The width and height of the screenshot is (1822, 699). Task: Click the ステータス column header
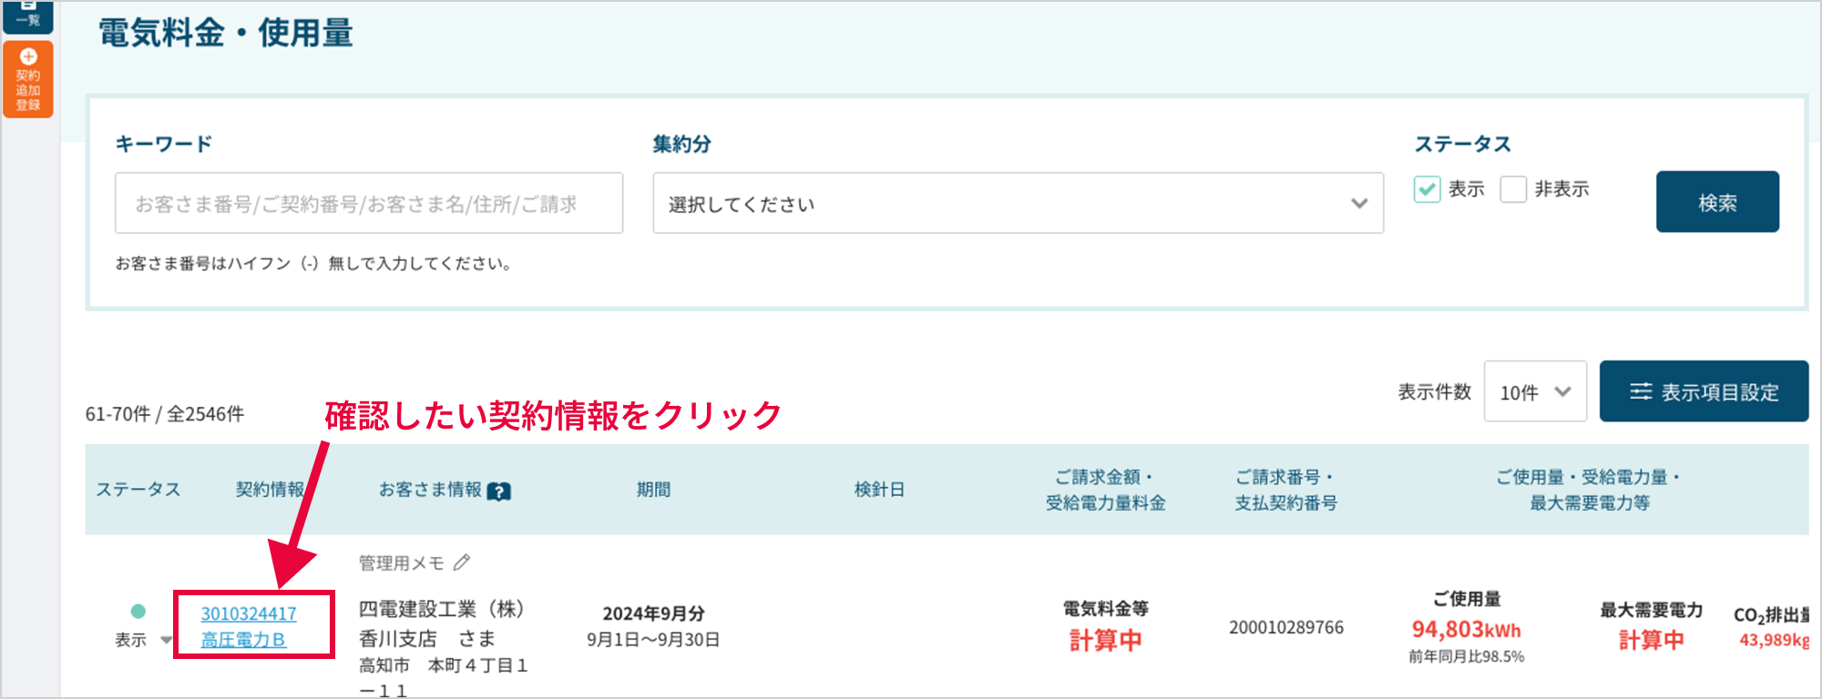(138, 490)
